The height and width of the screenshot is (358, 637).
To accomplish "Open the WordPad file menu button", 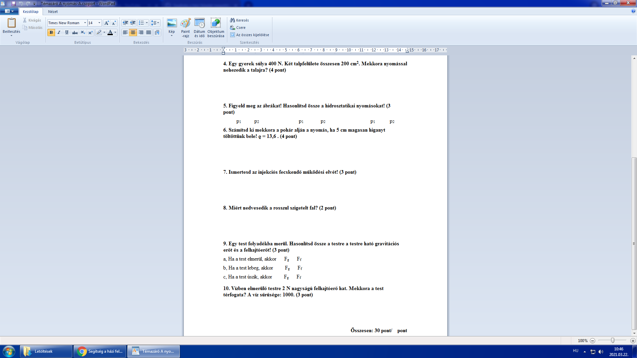I will point(9,11).
